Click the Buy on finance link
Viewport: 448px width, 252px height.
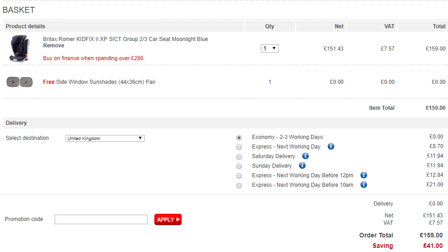(x=93, y=58)
